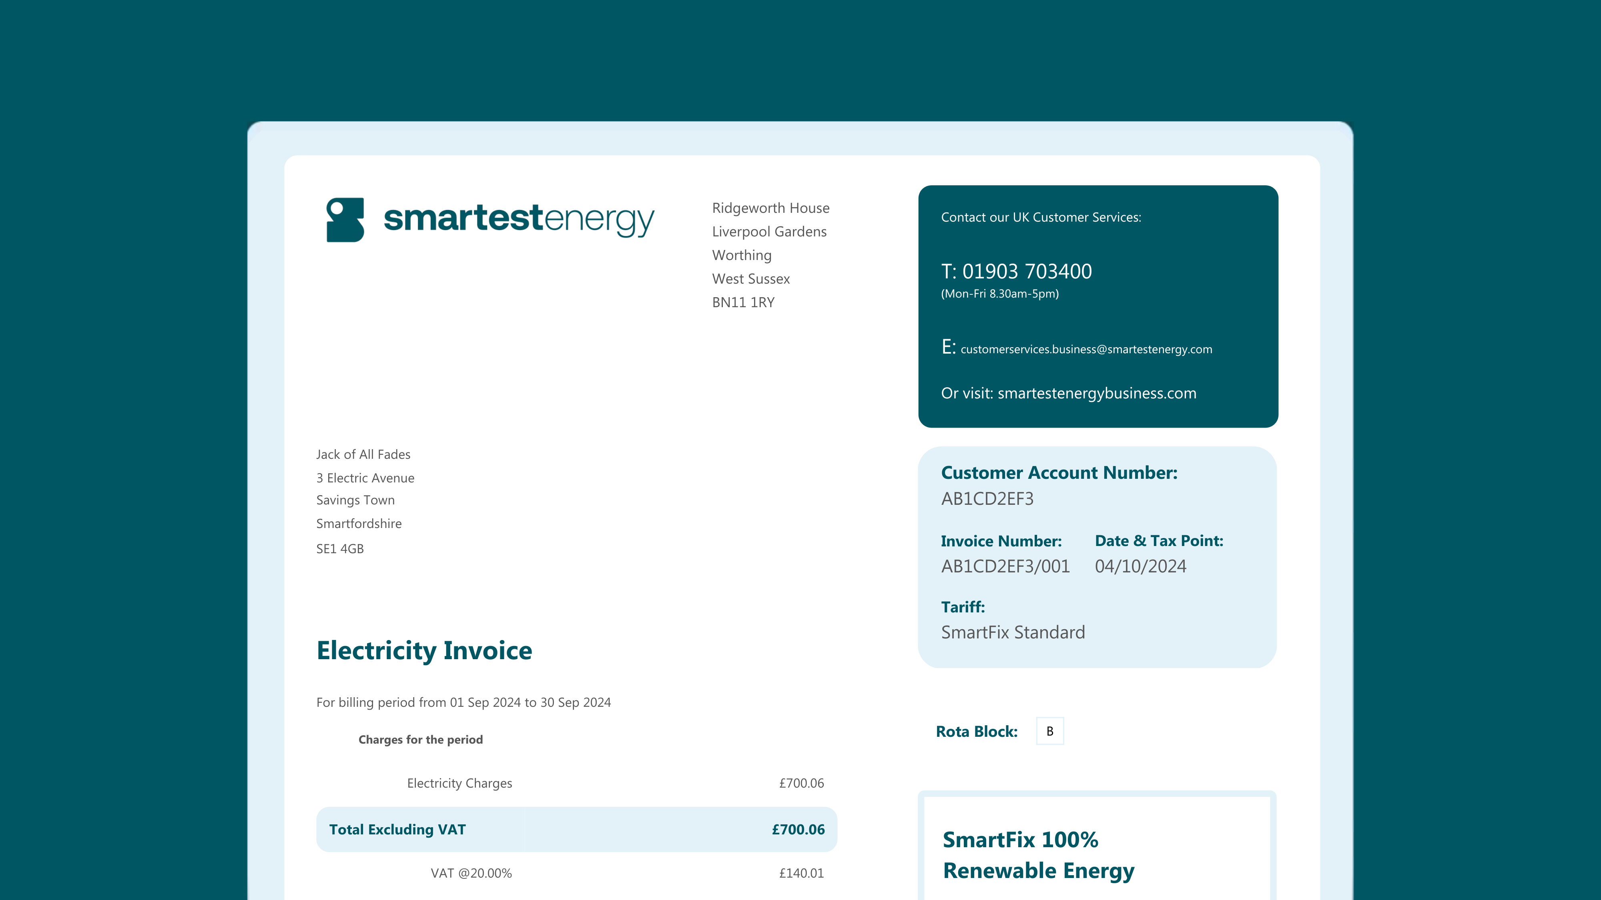Click the SmartFix Standard tariff value
1601x900 pixels.
pyautogui.click(x=1013, y=632)
